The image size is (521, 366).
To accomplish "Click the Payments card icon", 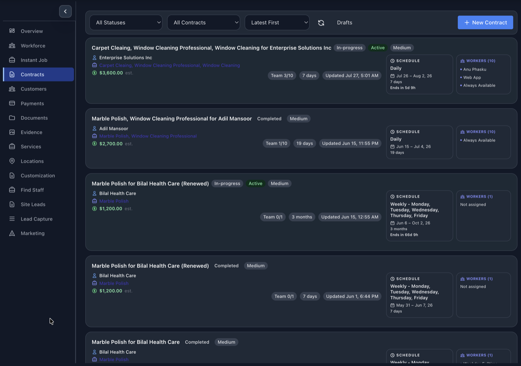I will (x=12, y=103).
